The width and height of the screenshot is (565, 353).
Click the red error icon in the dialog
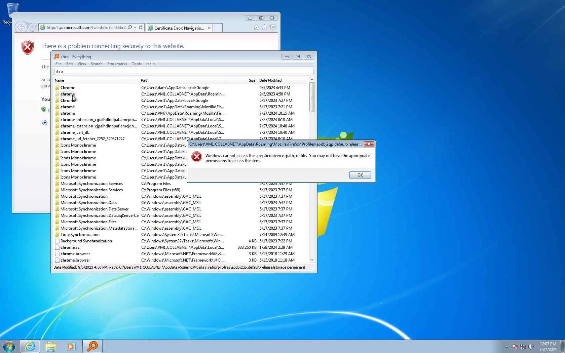[197, 157]
